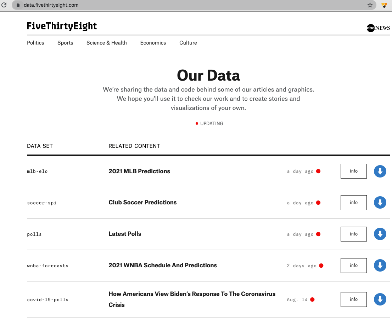
Task: Open Club Soccer Predictions article
Action: coord(142,202)
